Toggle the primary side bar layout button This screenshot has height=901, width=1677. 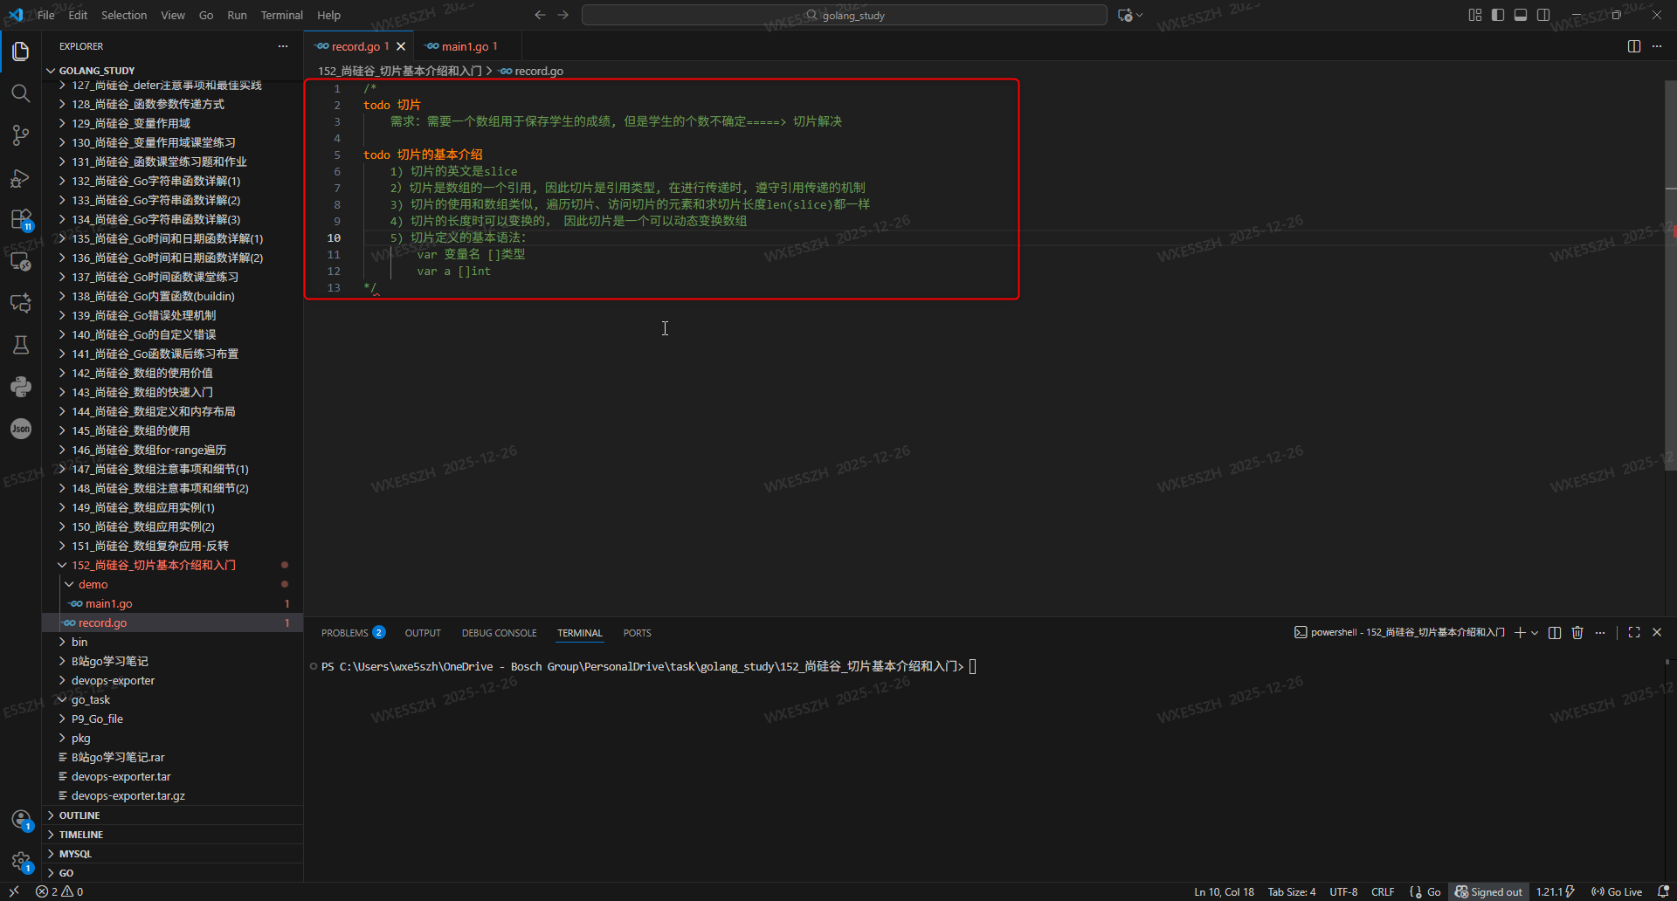pos(1498,15)
